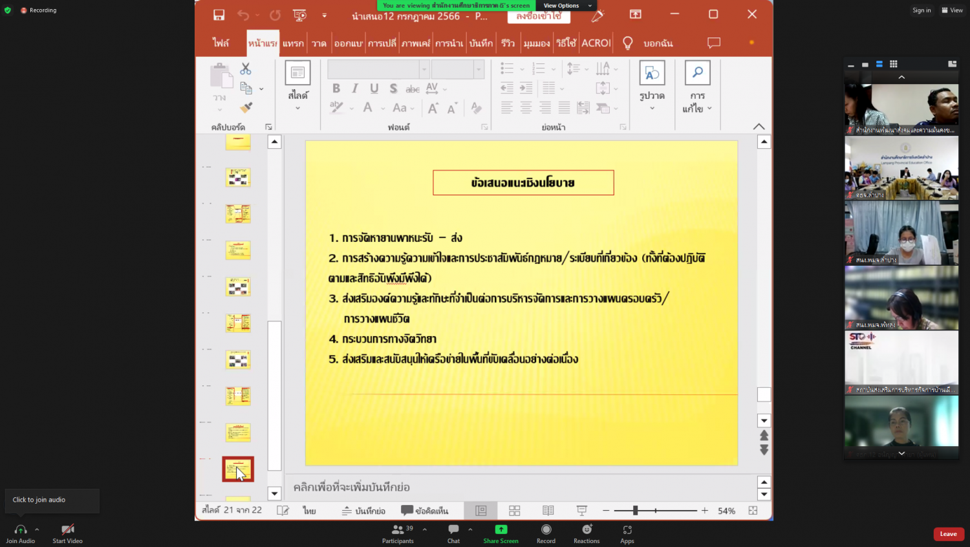Screen dimensions: 970x547
Task: Center align the paragraph
Action: [x=526, y=108]
